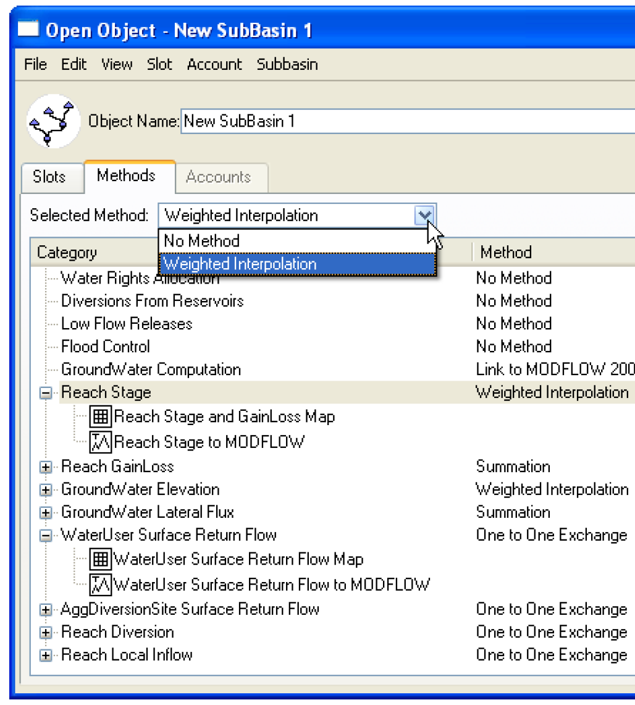The height and width of the screenshot is (705, 635).
Task: Open the Slot menu
Action: pos(159,64)
